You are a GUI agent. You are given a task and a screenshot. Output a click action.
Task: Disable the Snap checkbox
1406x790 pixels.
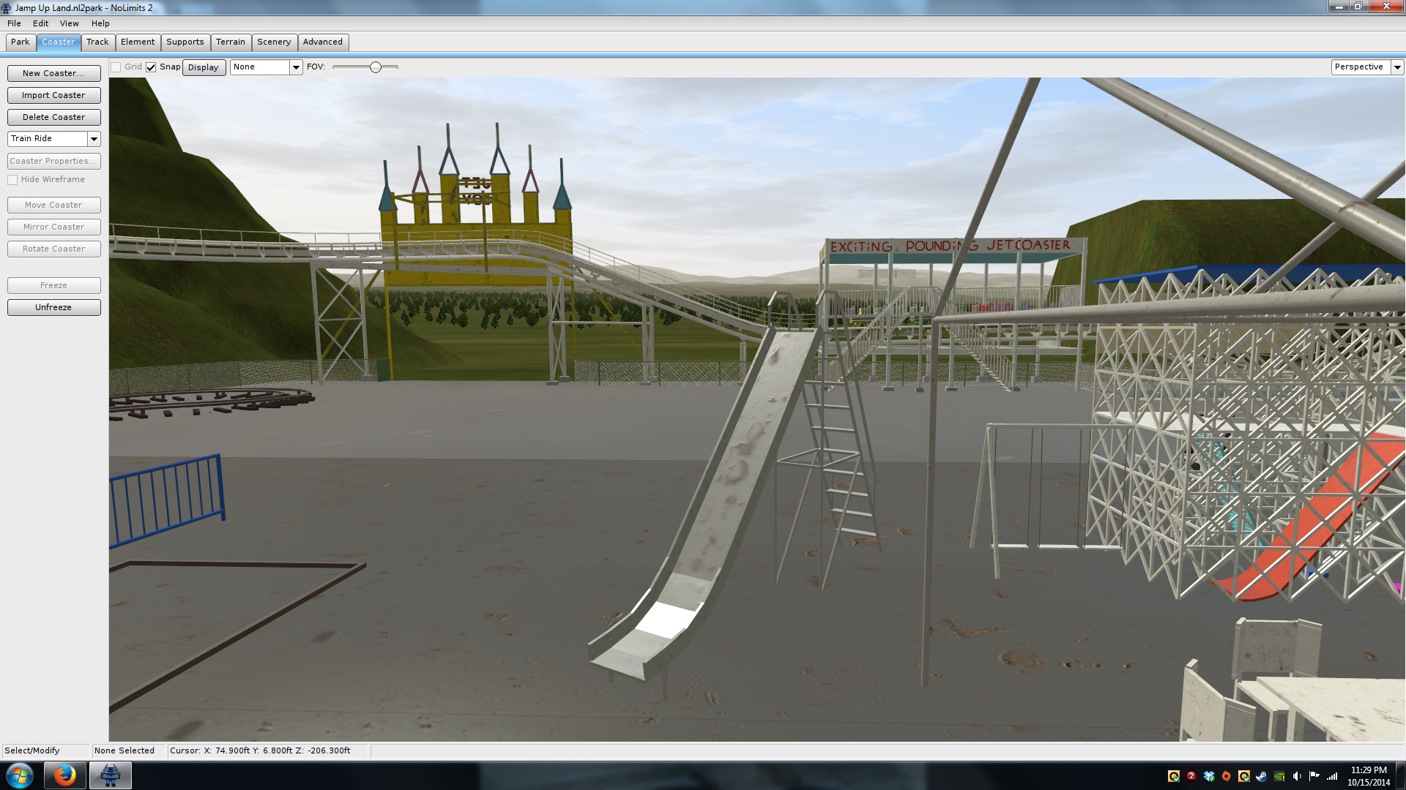[151, 67]
